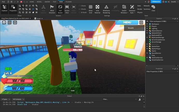Open the notifications bell icon
Screen dimensions: 179x112
coord(149,2)
